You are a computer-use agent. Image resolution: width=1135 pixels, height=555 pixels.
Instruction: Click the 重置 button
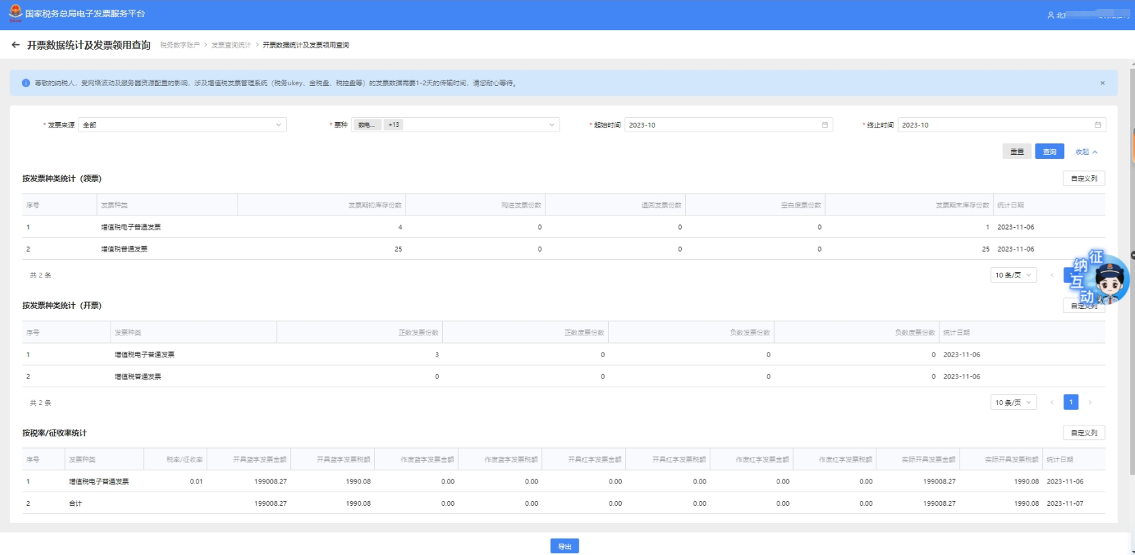click(1017, 151)
